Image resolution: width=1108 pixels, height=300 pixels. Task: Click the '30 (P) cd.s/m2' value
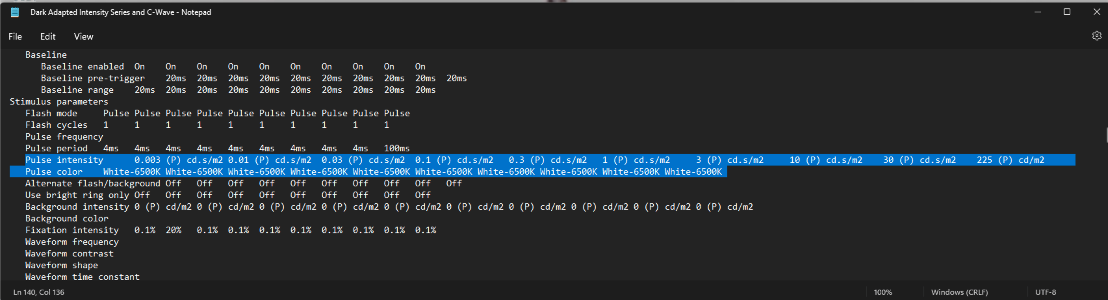click(x=919, y=160)
